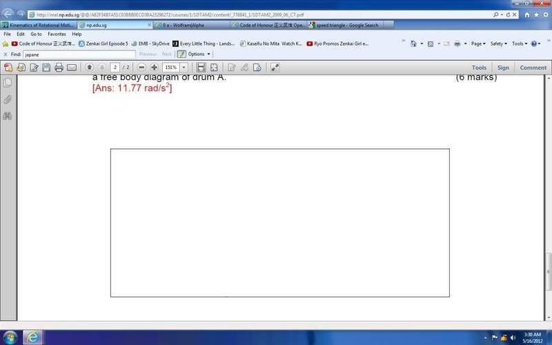This screenshot has height=345, width=552.
Task: Switch to speed triangle Google Search tab
Action: (x=346, y=25)
